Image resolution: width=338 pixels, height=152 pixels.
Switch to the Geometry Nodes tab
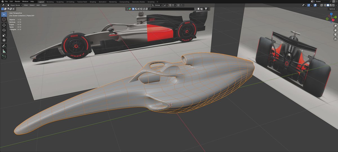tap(138, 2)
